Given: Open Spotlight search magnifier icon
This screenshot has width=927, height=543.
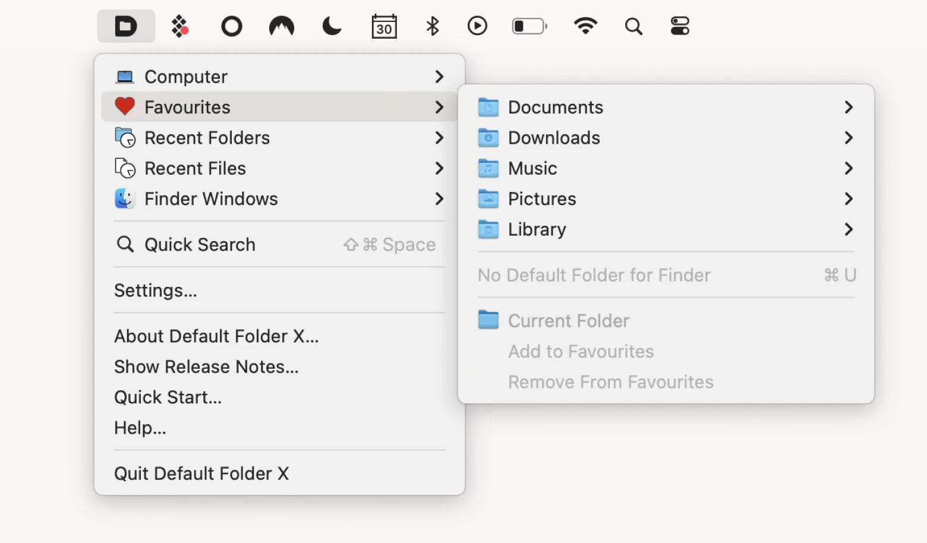Looking at the screenshot, I should [633, 26].
